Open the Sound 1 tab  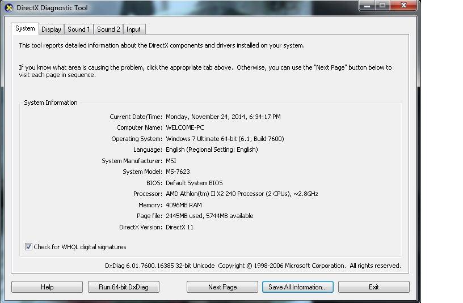pos(78,29)
